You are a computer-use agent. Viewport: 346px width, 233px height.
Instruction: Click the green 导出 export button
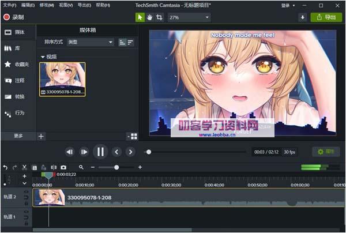(326, 17)
